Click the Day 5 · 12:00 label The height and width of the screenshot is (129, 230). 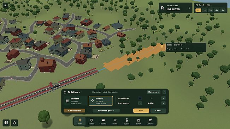tap(205, 5)
